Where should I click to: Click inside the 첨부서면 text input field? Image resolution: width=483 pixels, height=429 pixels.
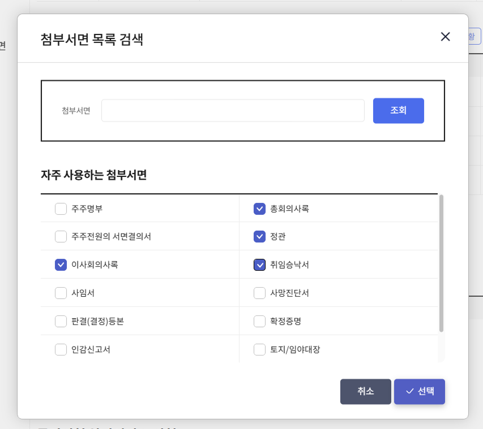pos(232,111)
